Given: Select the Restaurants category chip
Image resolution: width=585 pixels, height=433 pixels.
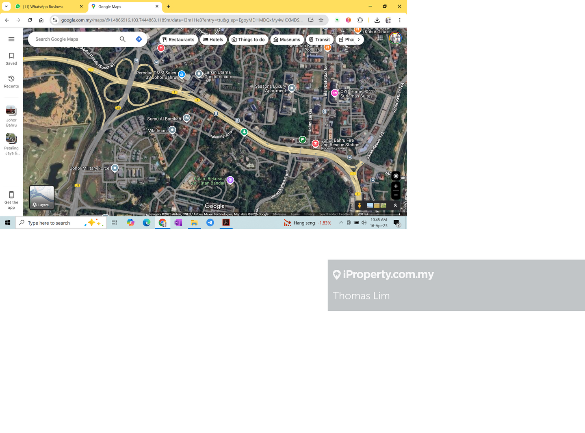Looking at the screenshot, I should [x=178, y=40].
